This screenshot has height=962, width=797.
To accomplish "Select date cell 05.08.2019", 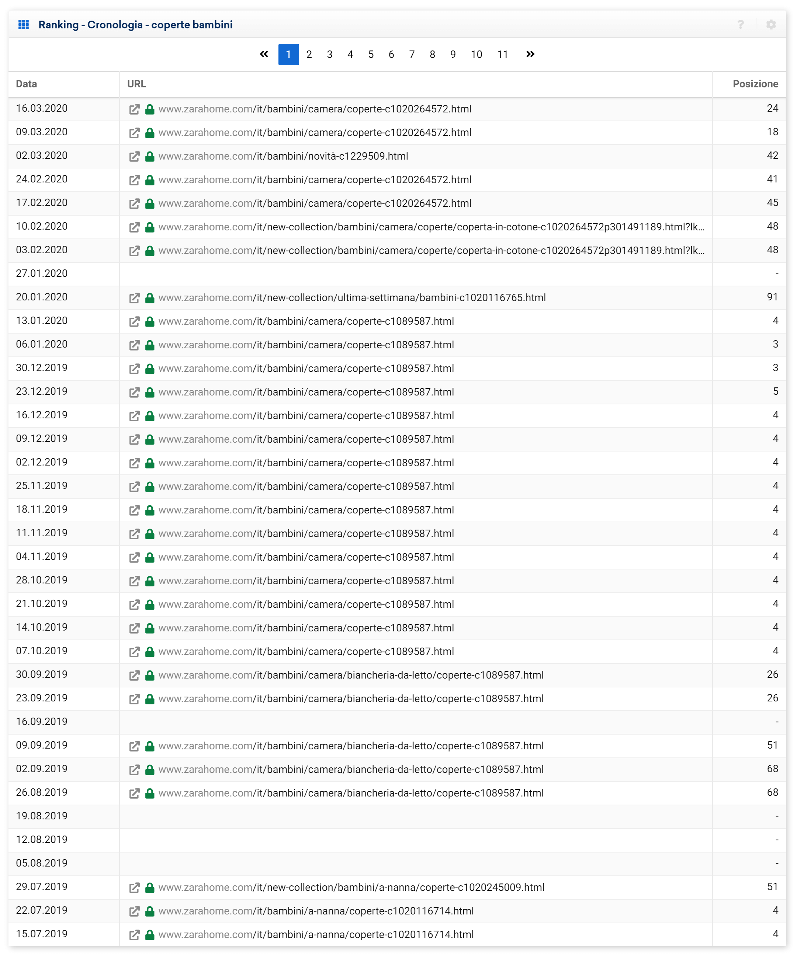I will pos(42,864).
